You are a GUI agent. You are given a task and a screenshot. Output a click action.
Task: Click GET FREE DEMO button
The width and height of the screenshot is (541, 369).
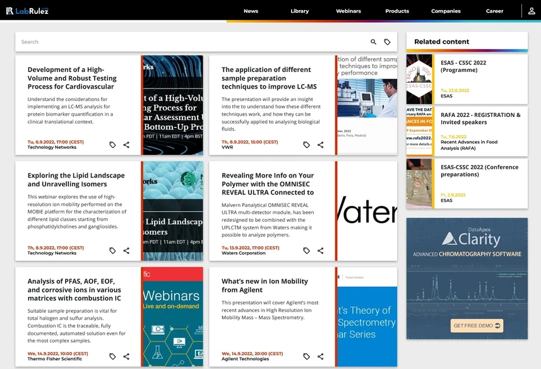tap(477, 325)
